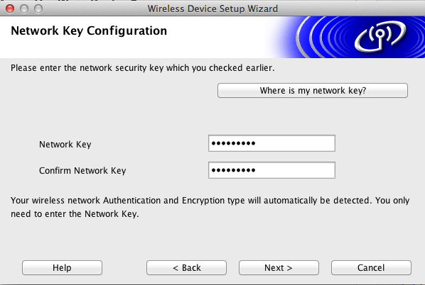This screenshot has height=285, width=425.
Task: Minimize window using the yellow title bar button
Action: pos(24,9)
